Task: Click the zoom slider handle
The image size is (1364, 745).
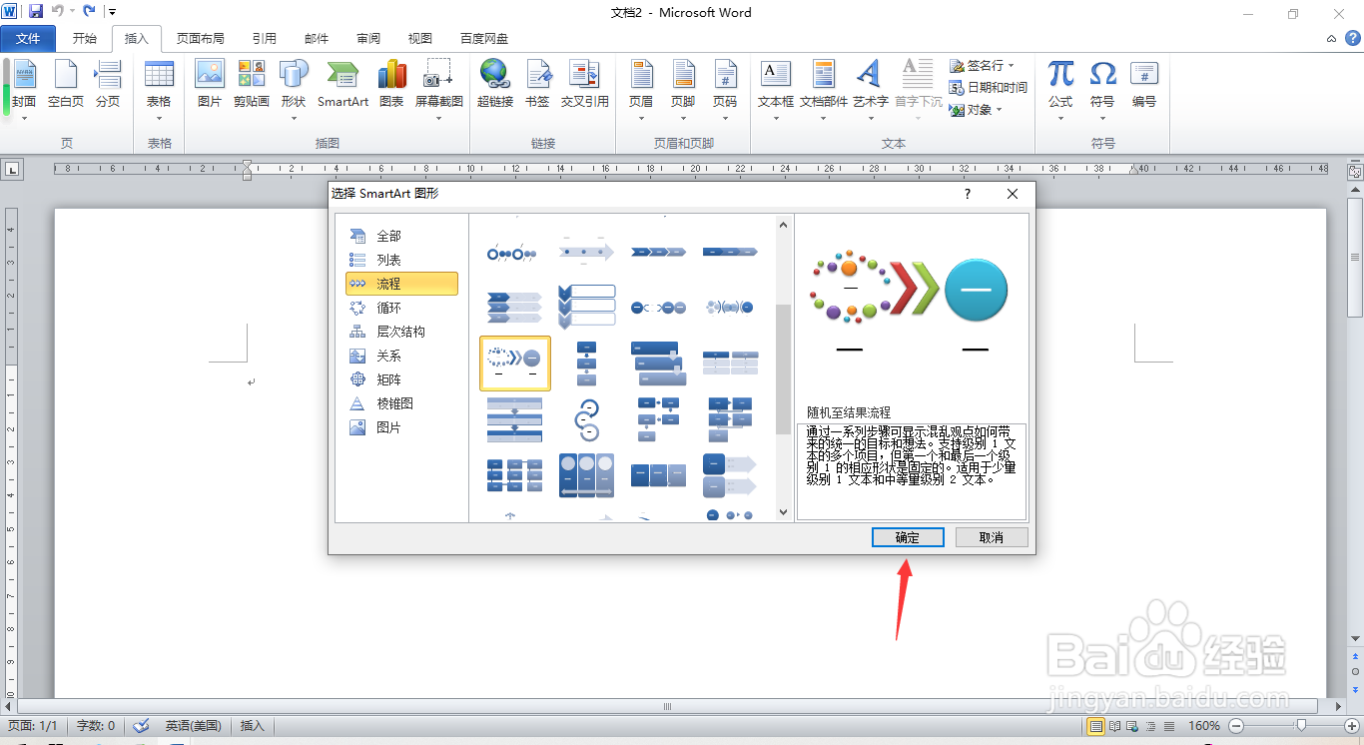Action: pyautogui.click(x=1300, y=726)
